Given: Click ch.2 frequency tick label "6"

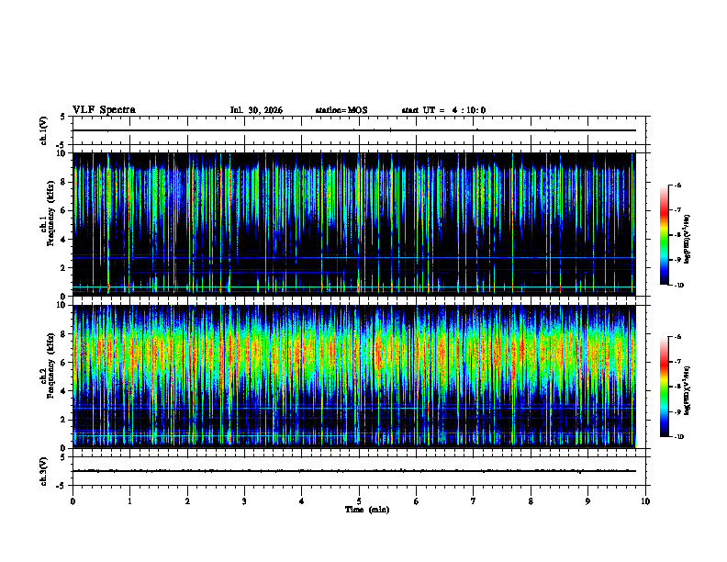Looking at the screenshot, I should 64,363.
